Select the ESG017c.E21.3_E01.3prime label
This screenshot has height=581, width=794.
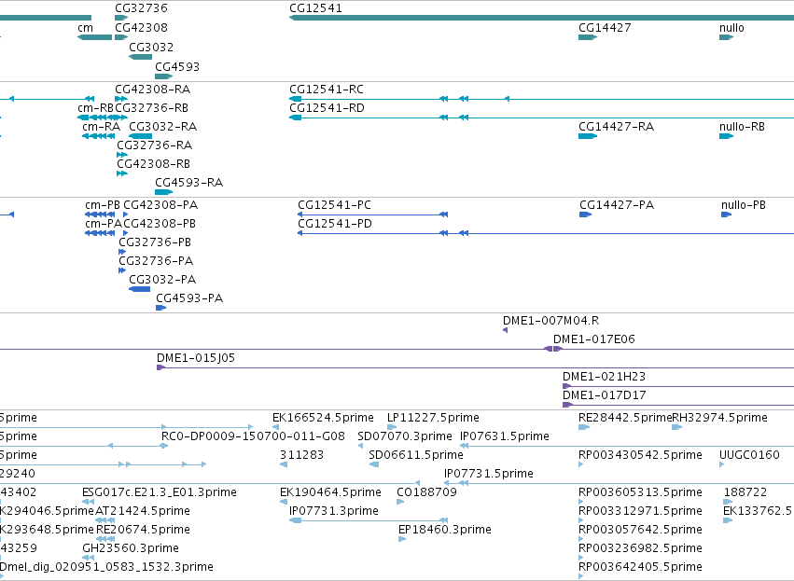point(160,493)
